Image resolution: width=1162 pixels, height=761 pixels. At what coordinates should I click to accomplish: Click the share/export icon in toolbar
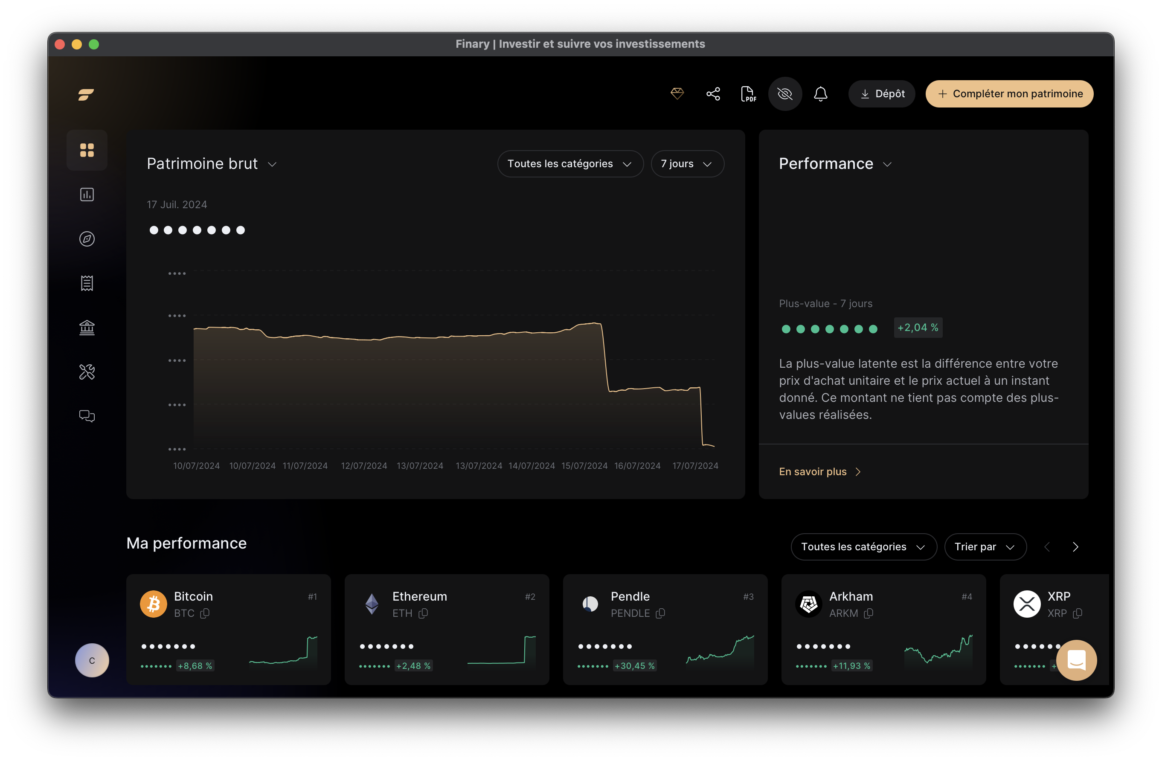coord(714,93)
